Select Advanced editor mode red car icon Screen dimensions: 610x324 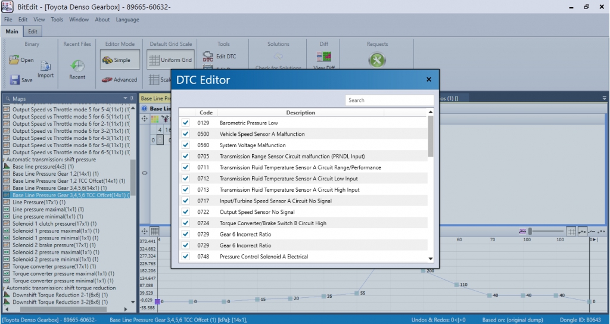click(107, 80)
